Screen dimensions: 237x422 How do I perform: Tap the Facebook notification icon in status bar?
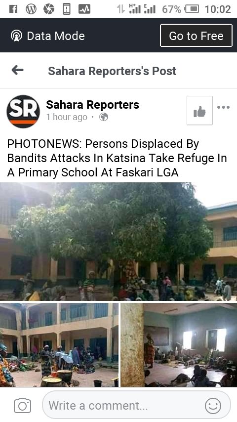tap(13, 9)
